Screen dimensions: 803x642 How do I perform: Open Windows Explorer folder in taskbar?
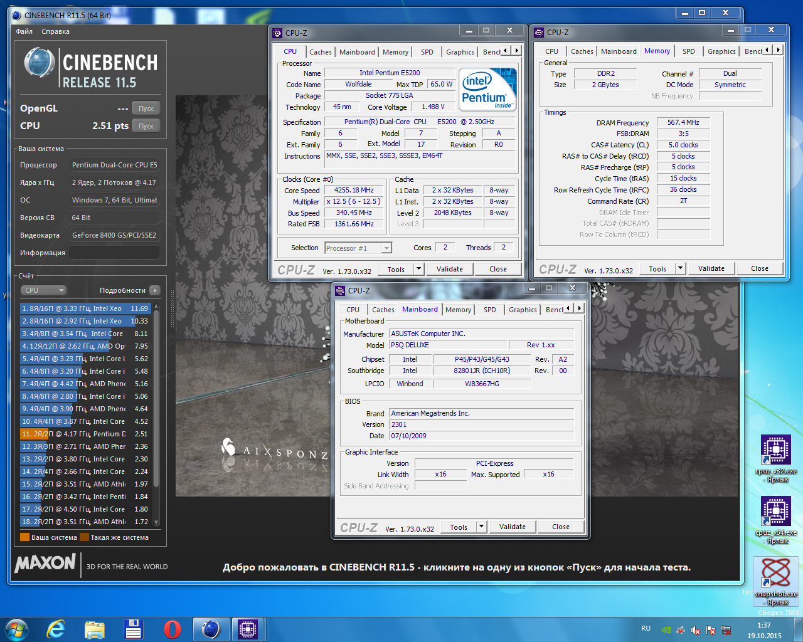click(94, 629)
